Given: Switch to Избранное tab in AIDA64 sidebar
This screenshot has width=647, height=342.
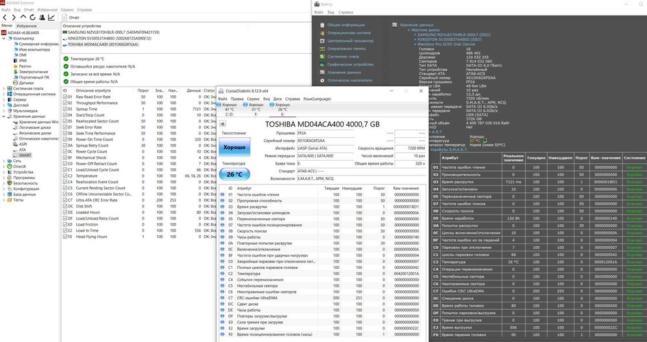Looking at the screenshot, I should point(27,26).
